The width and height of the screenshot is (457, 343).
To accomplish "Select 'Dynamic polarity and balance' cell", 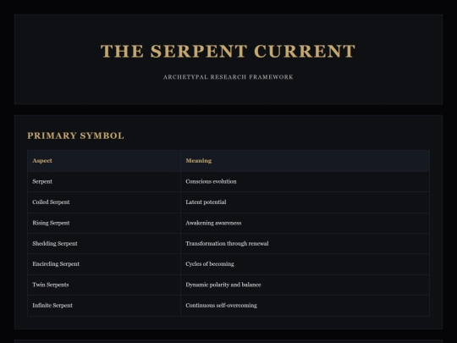I will (x=305, y=285).
